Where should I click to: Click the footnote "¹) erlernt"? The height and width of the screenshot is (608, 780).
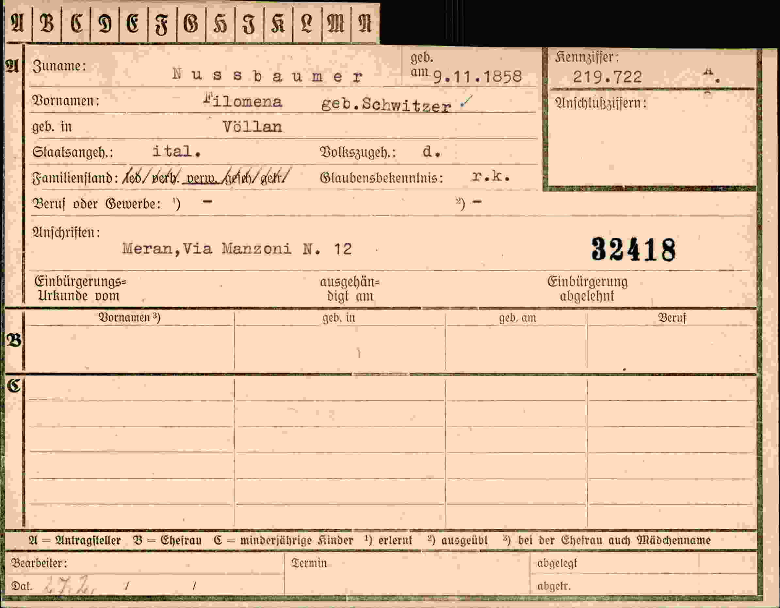click(388, 540)
